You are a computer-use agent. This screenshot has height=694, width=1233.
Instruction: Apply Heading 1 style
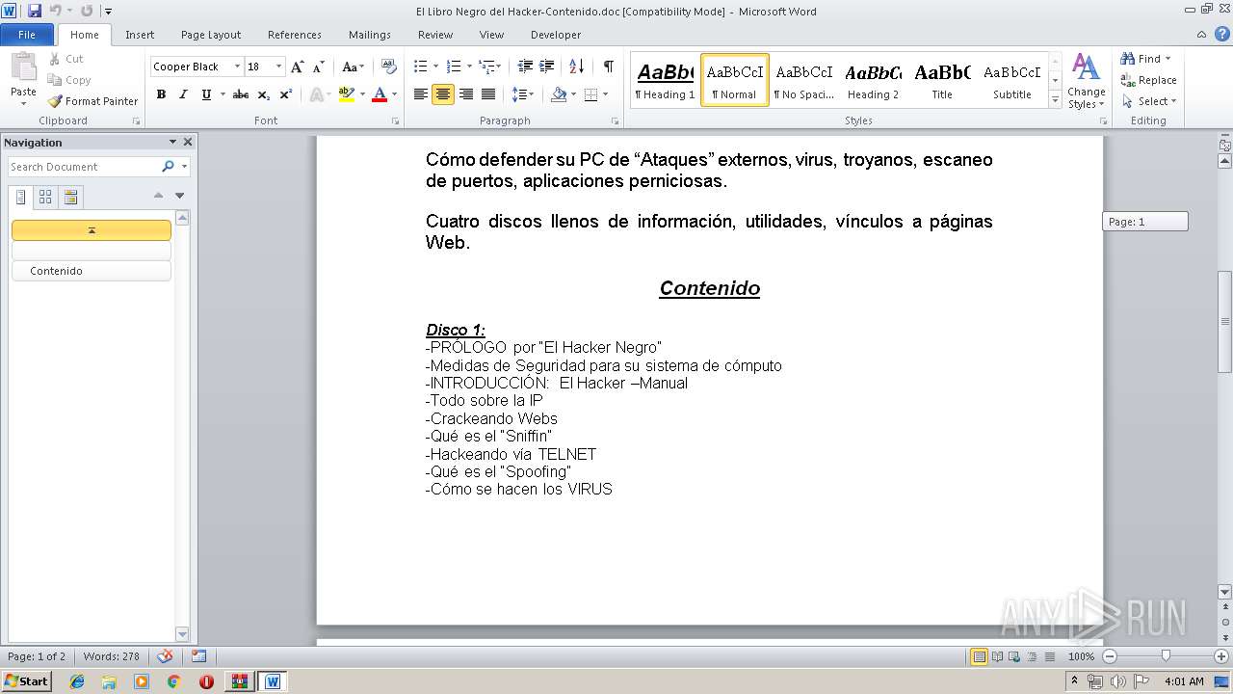pos(665,80)
